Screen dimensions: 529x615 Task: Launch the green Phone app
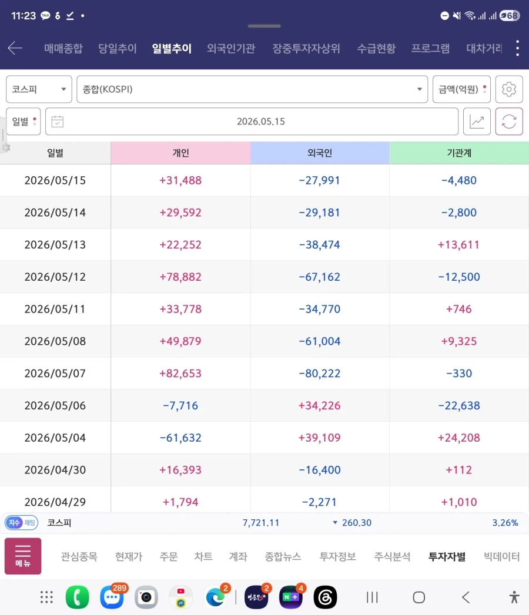point(78,597)
